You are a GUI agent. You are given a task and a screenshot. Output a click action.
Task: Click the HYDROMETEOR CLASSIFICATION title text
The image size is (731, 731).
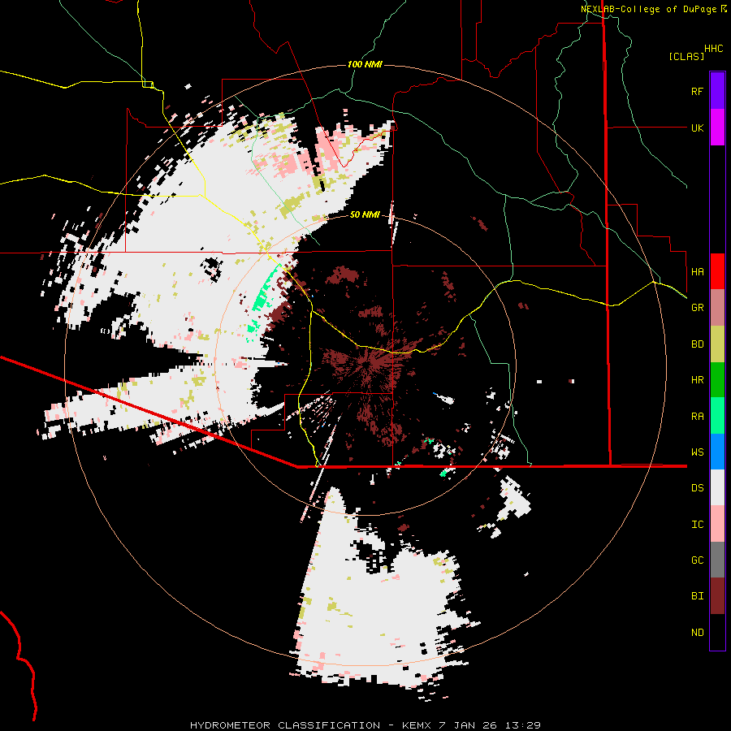tap(285, 725)
